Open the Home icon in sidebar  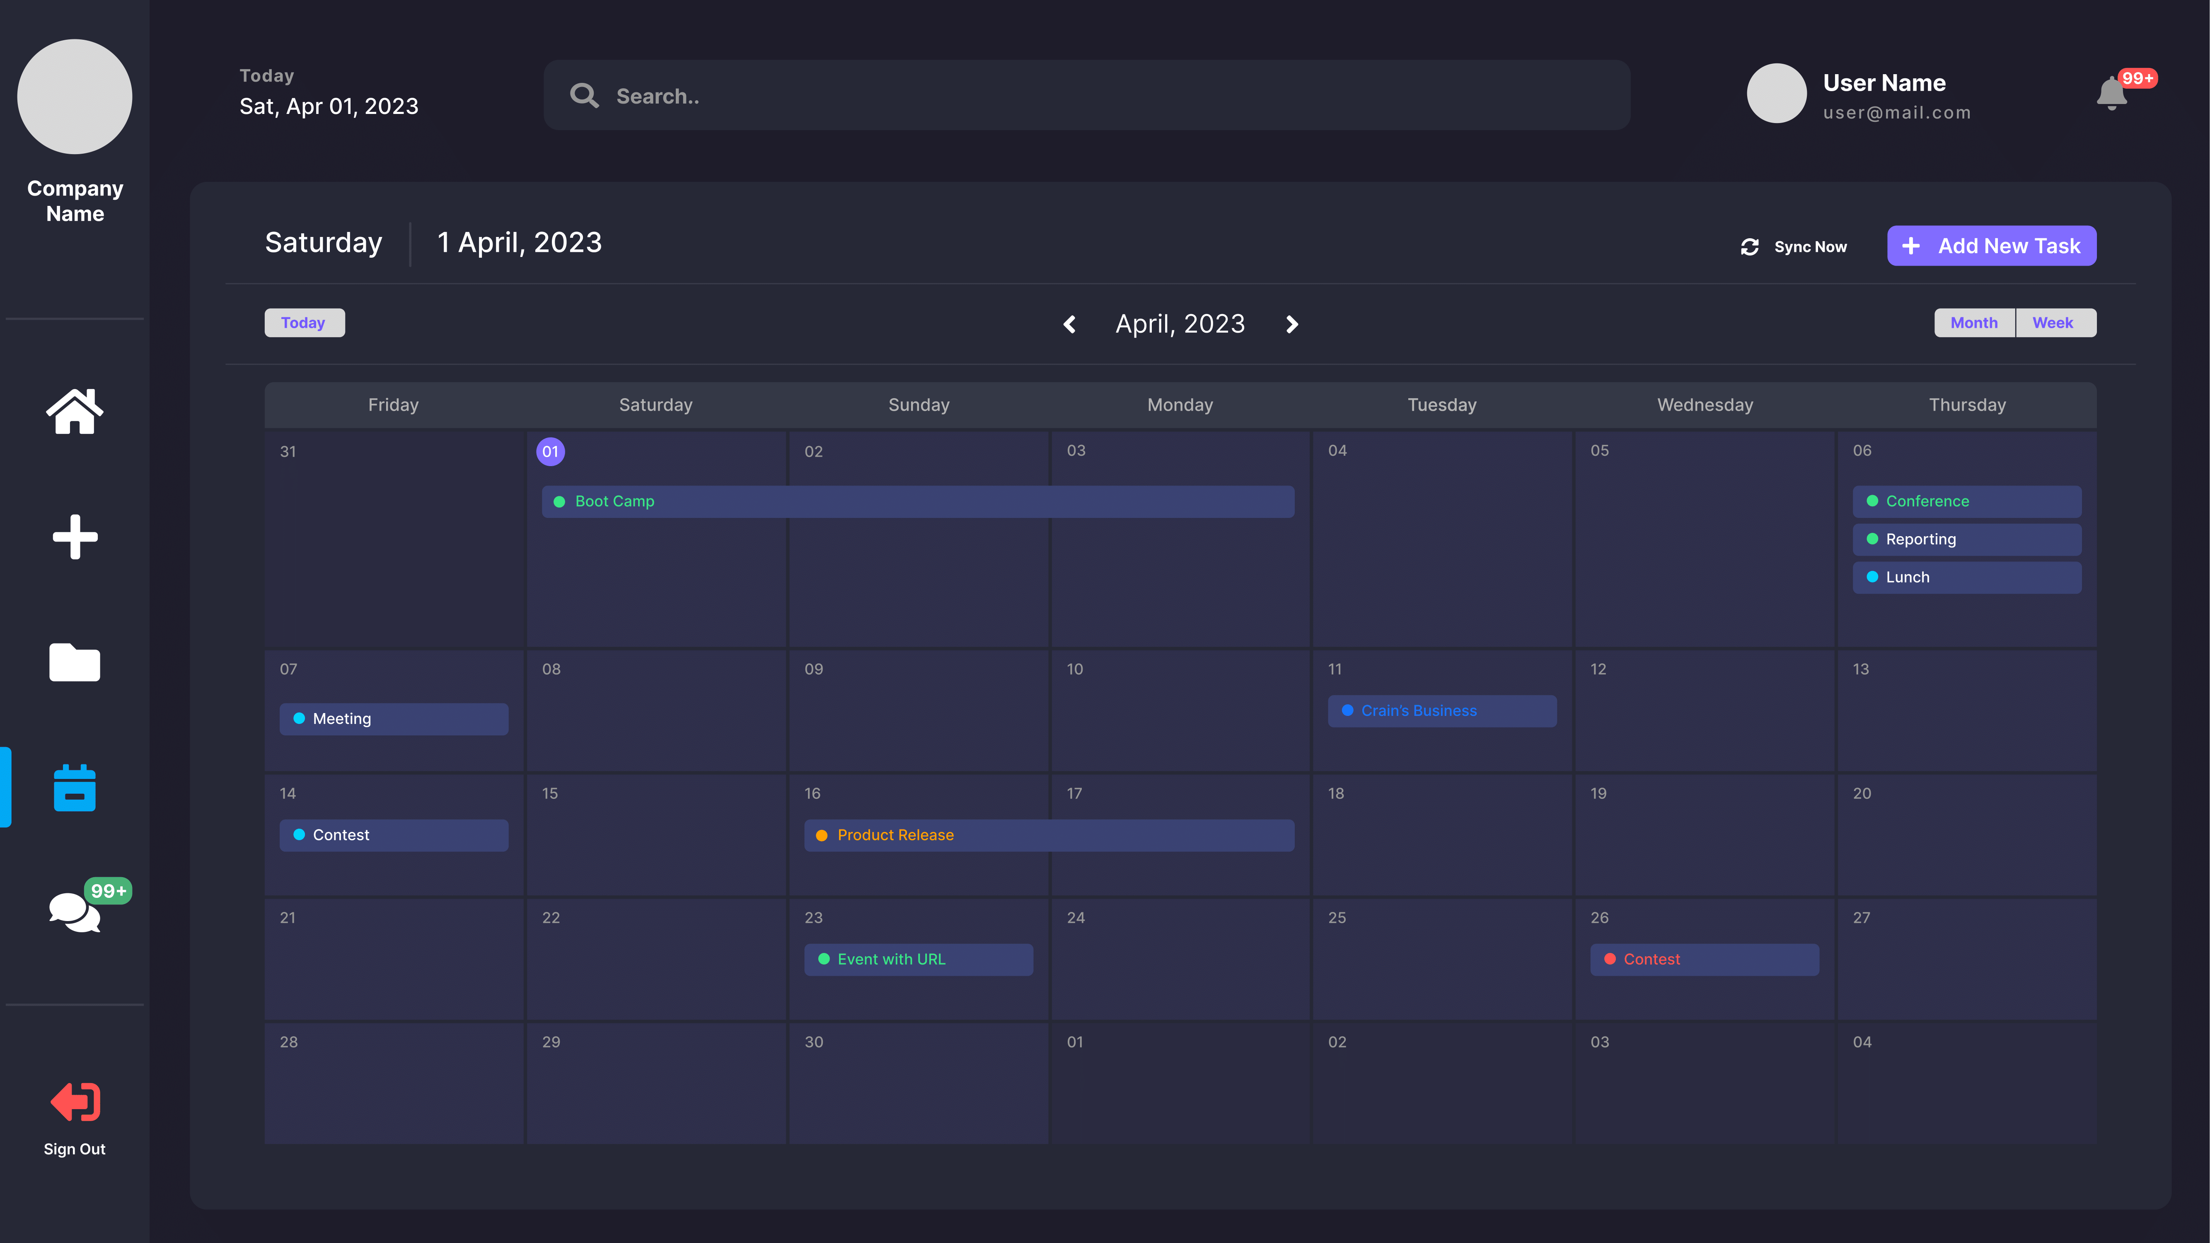[75, 411]
